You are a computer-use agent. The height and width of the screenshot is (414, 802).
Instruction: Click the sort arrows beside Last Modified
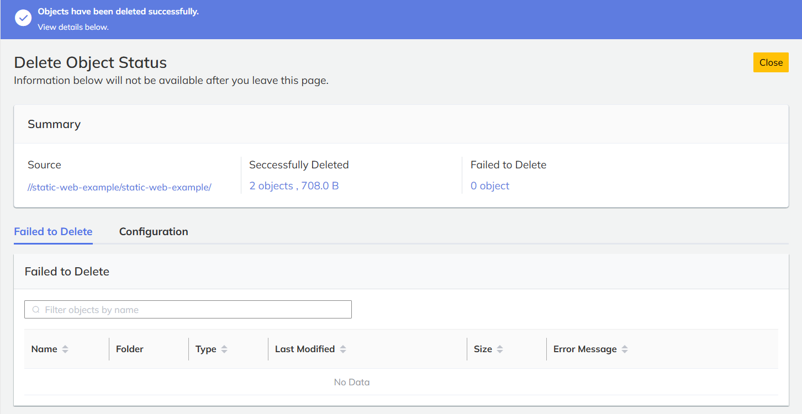tap(343, 349)
